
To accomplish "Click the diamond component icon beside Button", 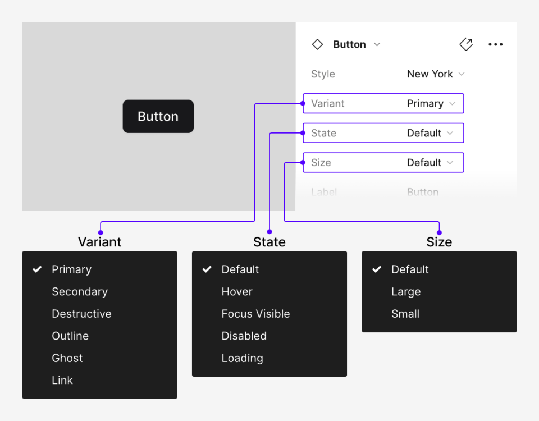I will coord(318,44).
